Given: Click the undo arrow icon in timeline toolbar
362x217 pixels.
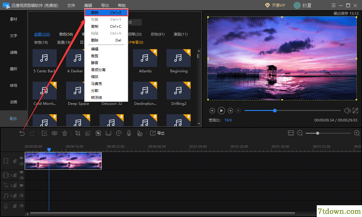Looking at the screenshot, I should [x=22, y=133].
